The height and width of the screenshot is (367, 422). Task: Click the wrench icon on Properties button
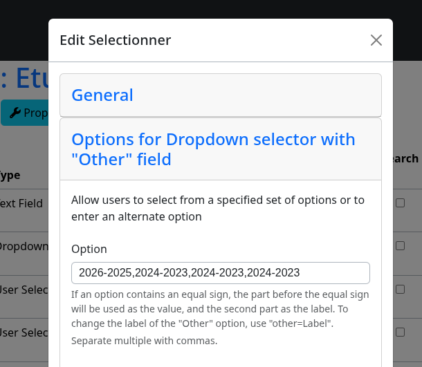[x=15, y=113]
